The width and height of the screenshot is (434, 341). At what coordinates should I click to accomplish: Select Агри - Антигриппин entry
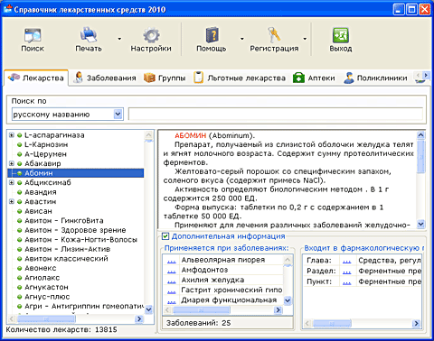coord(84,307)
